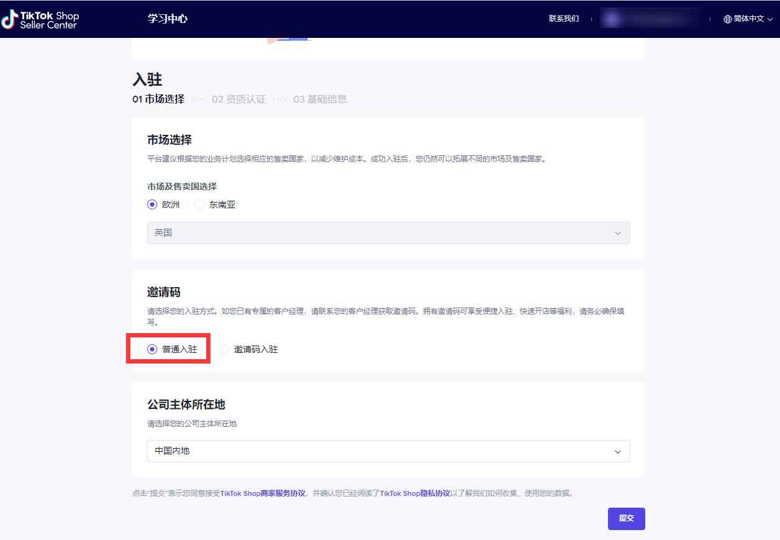Open the 学习中心 menu item
Viewport: 780px width, 540px height.
point(167,19)
